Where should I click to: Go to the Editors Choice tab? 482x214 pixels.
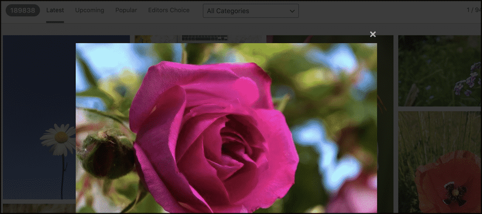point(169,10)
